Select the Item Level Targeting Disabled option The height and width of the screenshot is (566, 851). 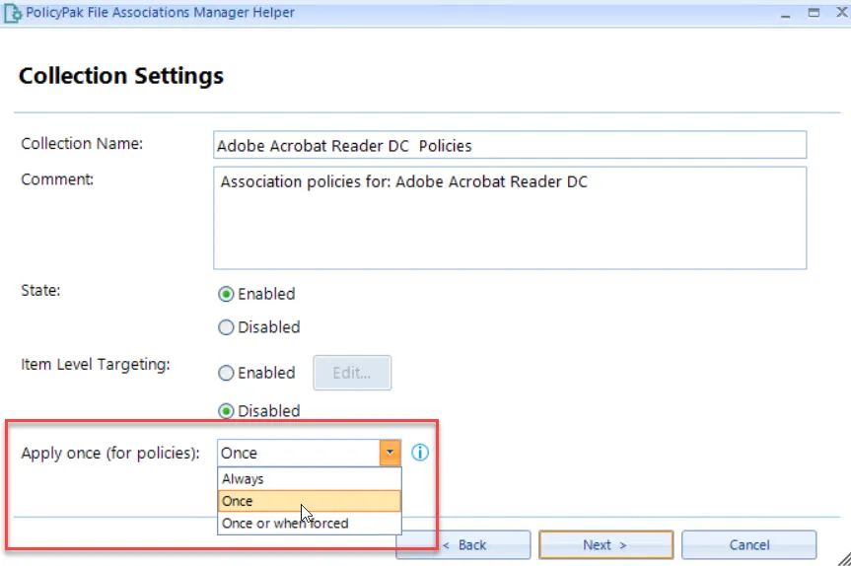[x=226, y=411]
